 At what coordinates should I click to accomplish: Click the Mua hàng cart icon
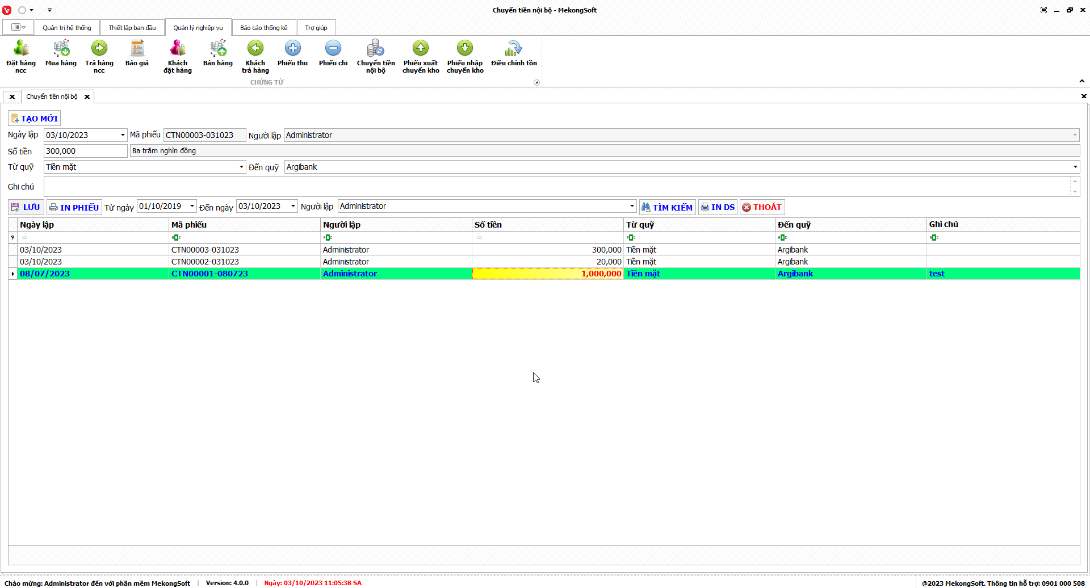coord(61,49)
